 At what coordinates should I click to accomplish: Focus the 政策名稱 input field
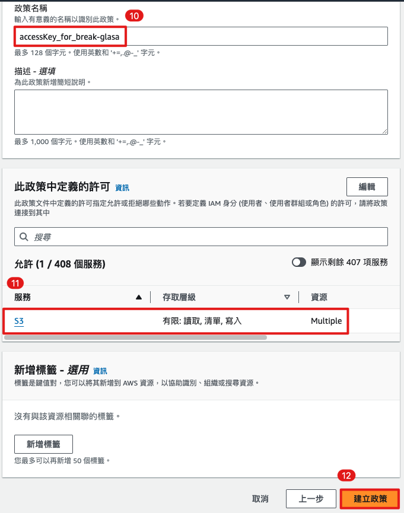(x=202, y=37)
